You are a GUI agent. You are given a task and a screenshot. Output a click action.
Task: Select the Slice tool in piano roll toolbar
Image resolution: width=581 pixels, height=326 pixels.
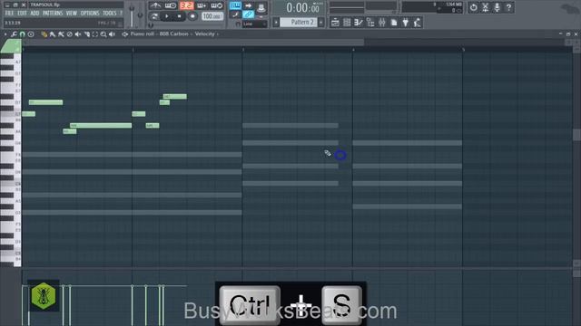tap(86, 34)
